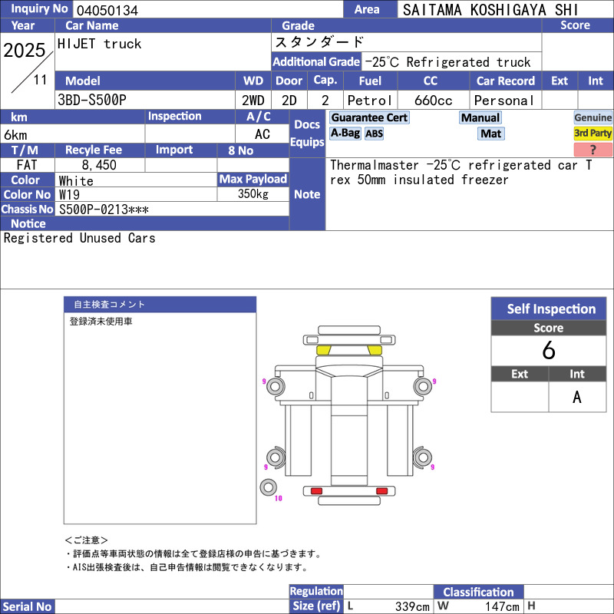Click the -25°C Refrigerated truck additional grade
The height and width of the screenshot is (614, 614).
pos(447,62)
